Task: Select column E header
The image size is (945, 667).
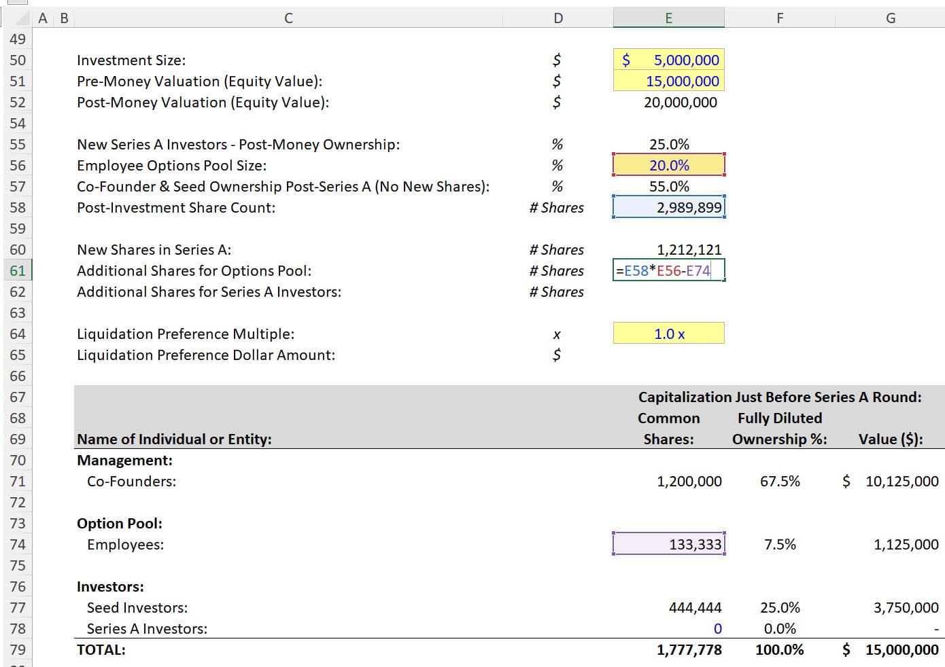Action: click(x=668, y=18)
